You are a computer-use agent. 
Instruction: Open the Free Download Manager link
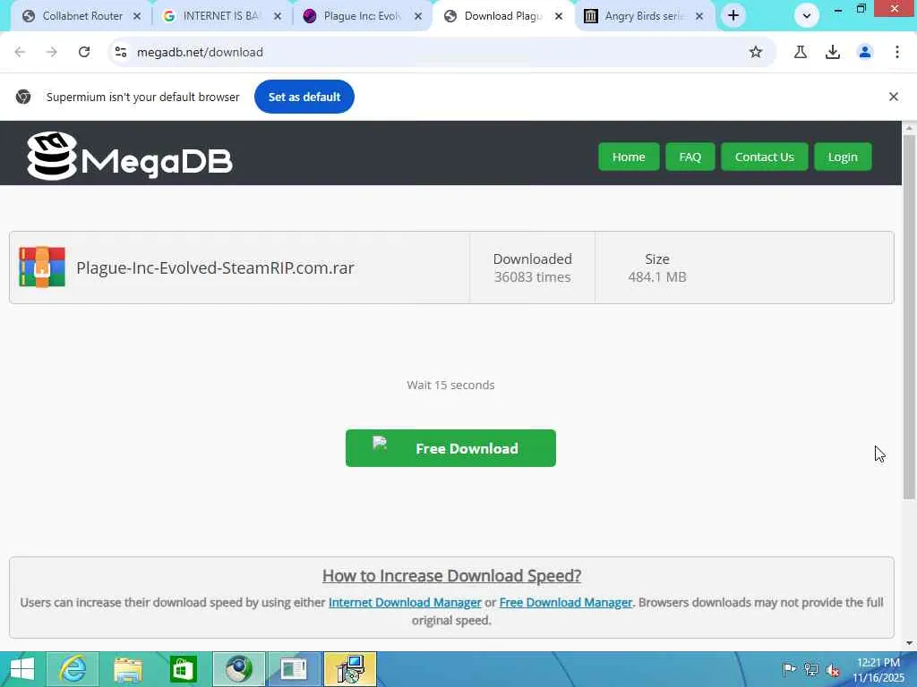[566, 602]
